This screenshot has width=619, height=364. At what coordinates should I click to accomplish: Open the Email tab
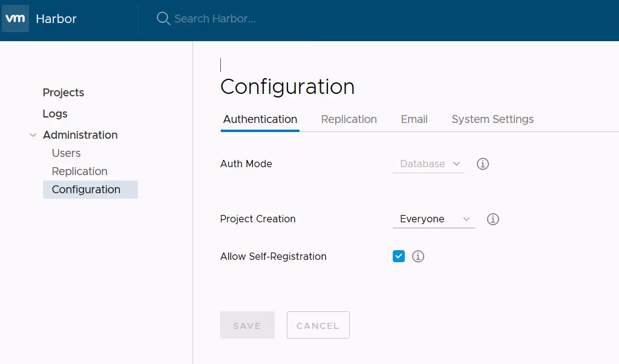414,119
